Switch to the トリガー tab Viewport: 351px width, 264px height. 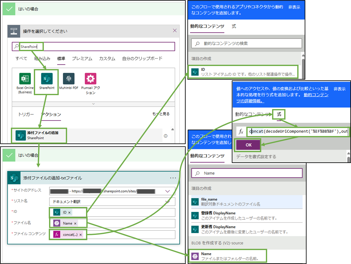click(26, 114)
